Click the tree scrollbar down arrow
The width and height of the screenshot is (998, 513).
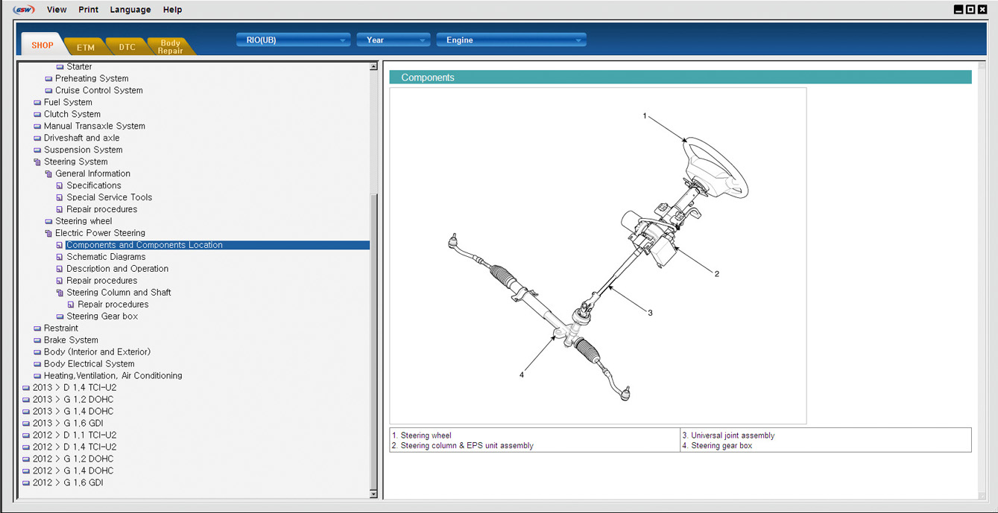[x=373, y=494]
